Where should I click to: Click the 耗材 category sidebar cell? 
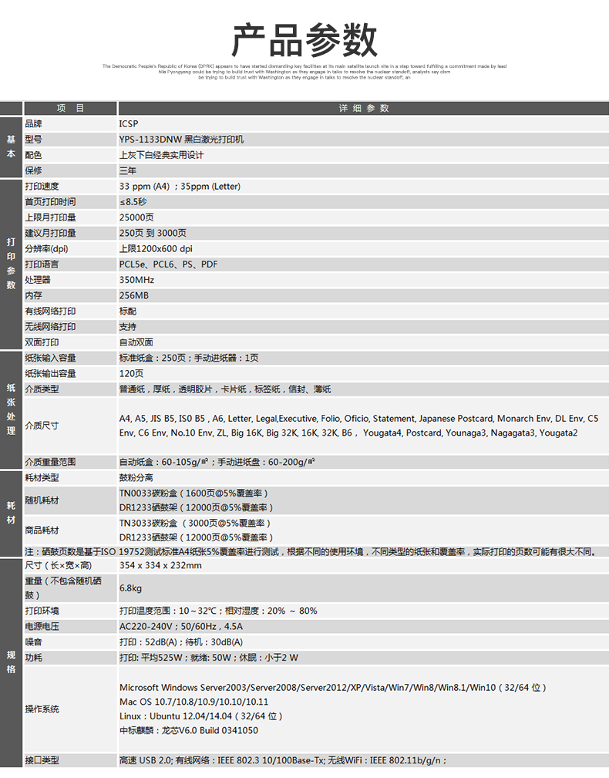pos(11,513)
